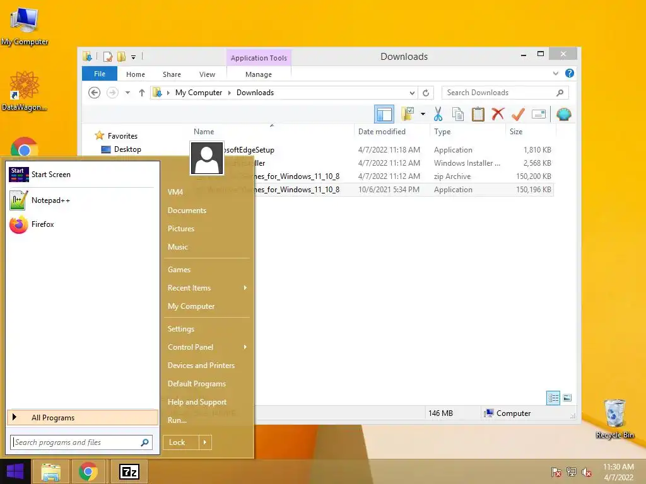Click the blue shell icon in toolbar

pyautogui.click(x=563, y=114)
